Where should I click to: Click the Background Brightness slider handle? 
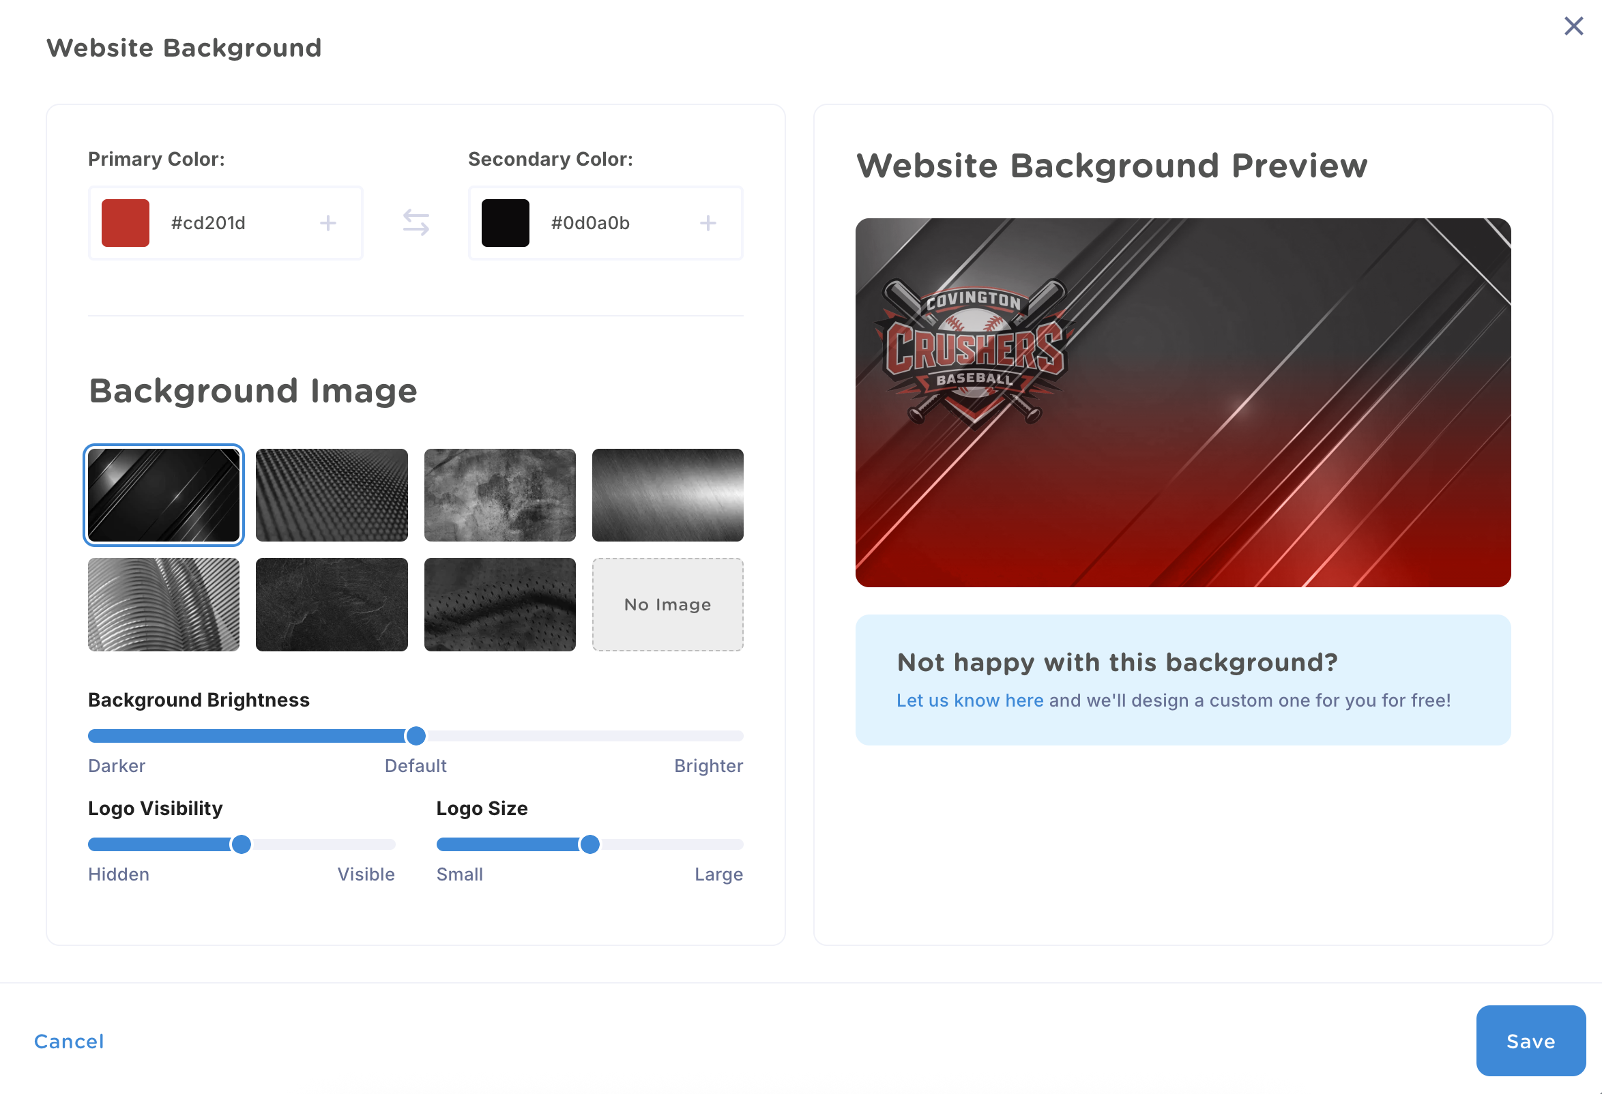(x=416, y=736)
